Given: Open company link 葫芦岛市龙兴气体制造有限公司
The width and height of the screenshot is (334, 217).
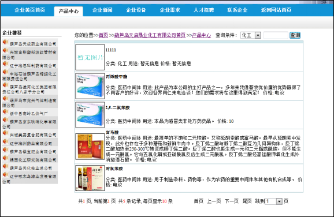Looking at the screenshot, I should (x=29, y=103).
